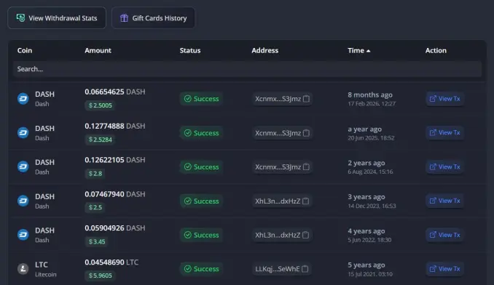Click the Status column header

190,50
